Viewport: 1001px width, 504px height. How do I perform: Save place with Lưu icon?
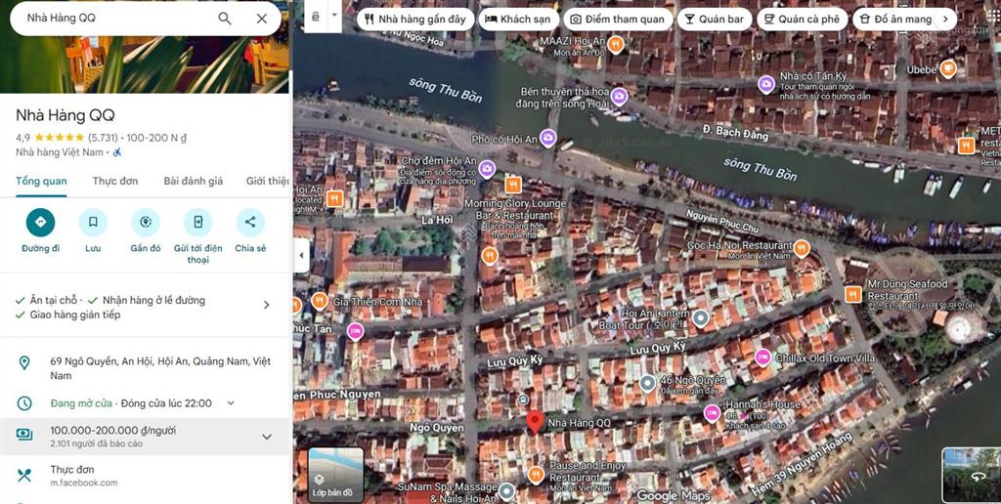tap(93, 222)
